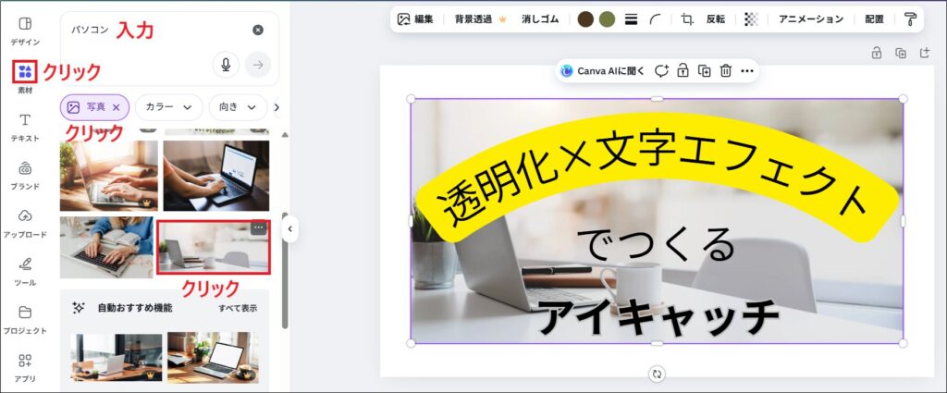Clear the パソコン search text with X

(x=258, y=30)
